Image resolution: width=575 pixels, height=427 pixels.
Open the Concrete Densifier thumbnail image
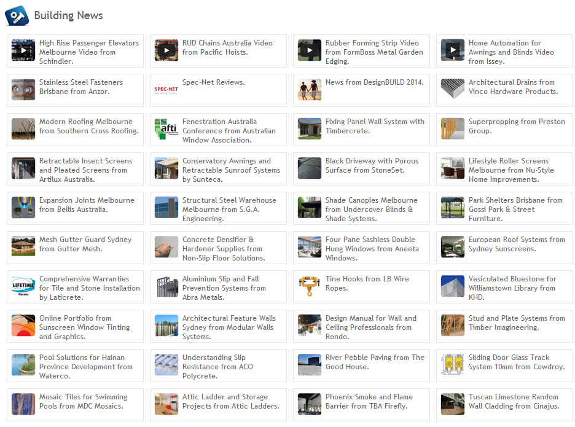tap(166, 246)
